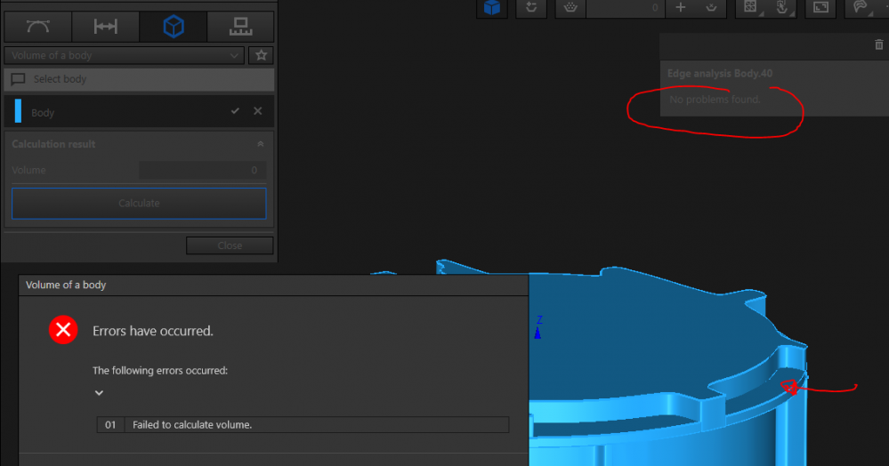Remove Body selection with the X

(257, 111)
